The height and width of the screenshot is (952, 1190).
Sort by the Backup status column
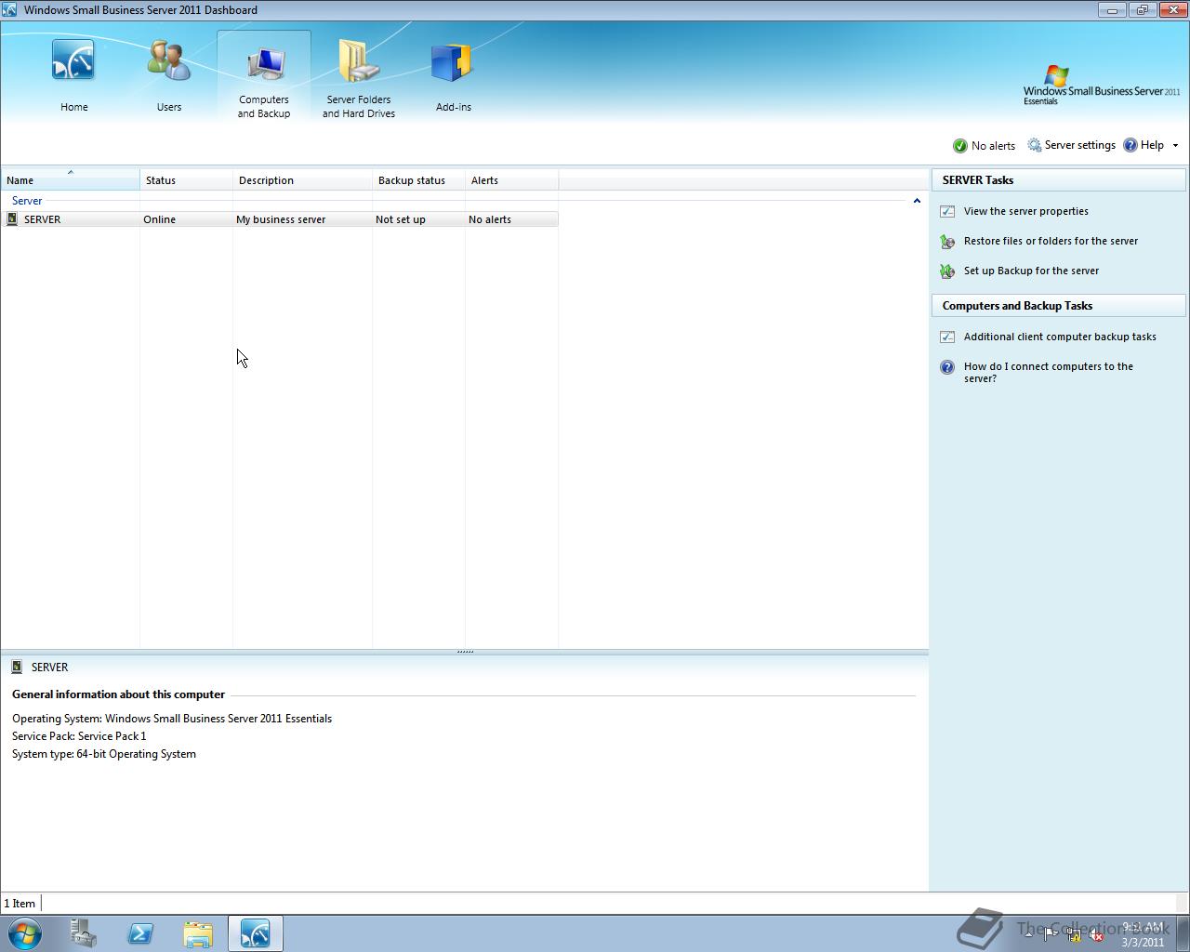click(418, 180)
